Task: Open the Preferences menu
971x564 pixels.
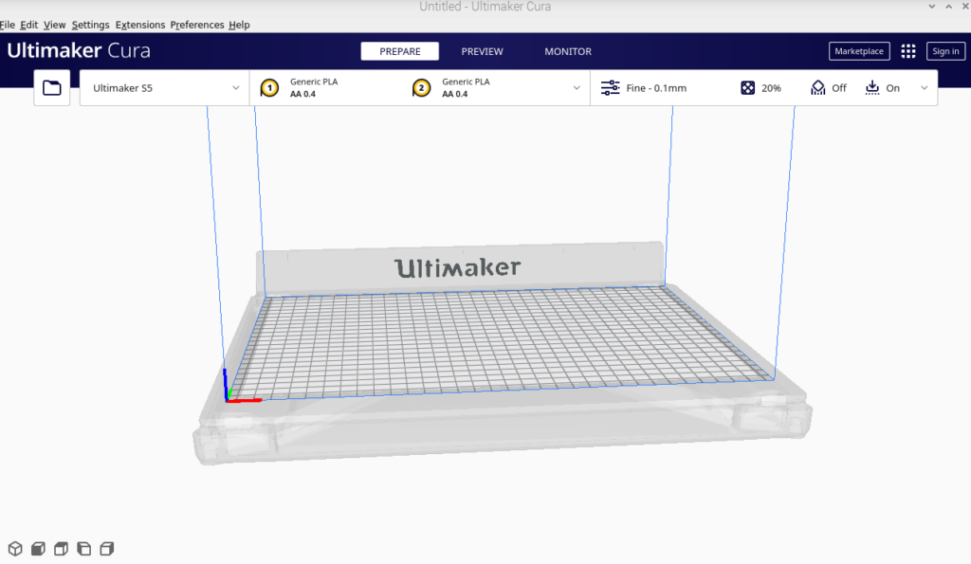Action: pos(197,25)
